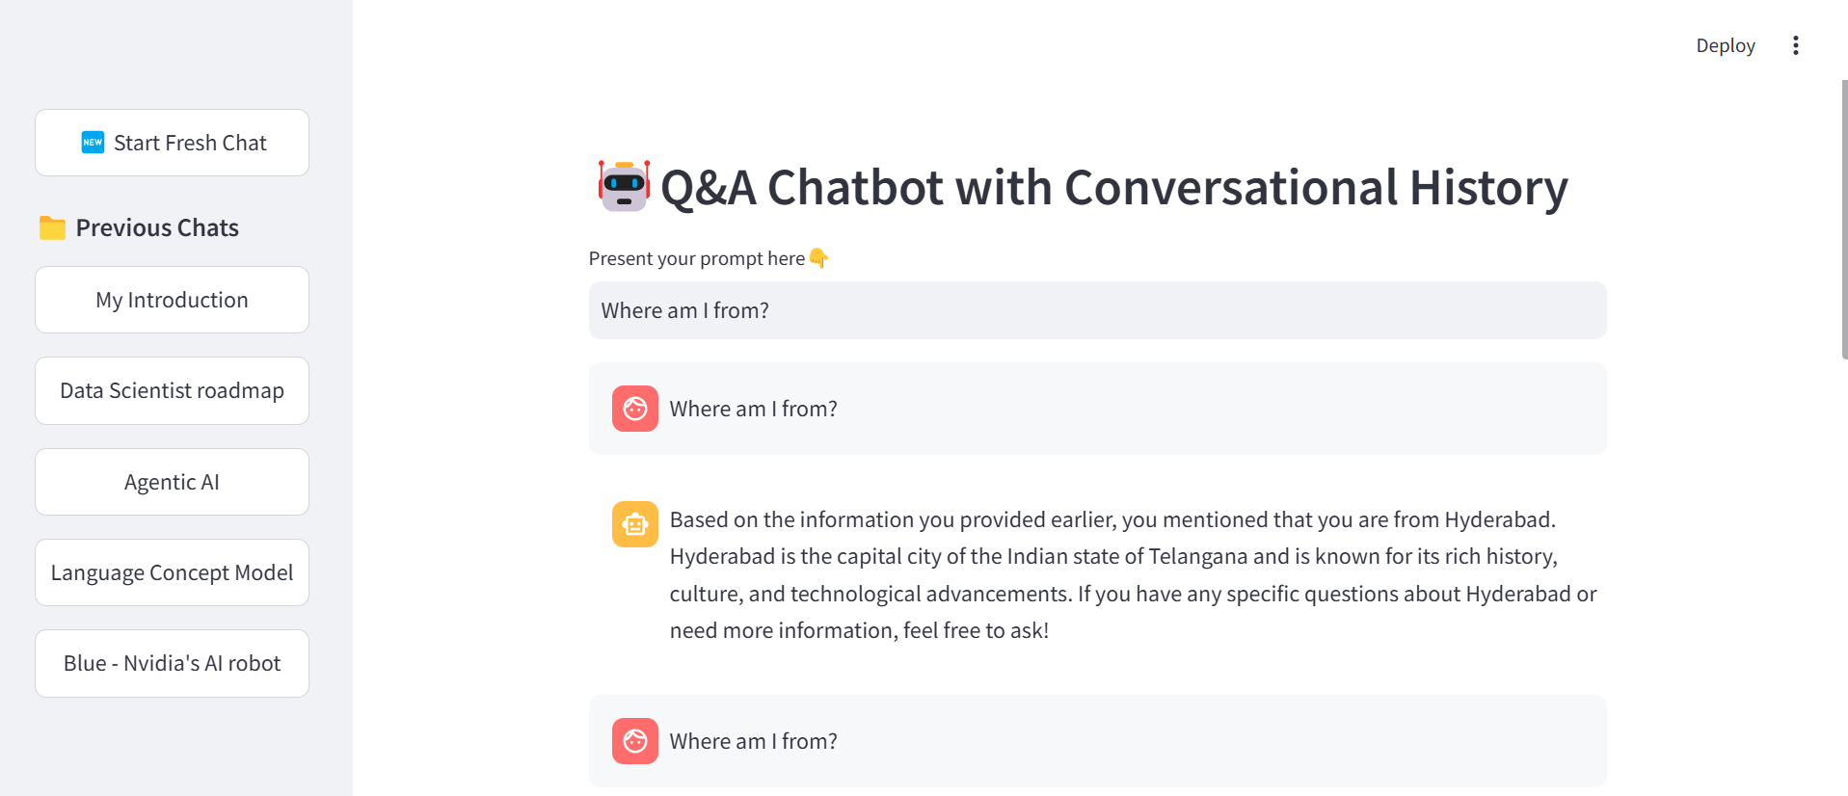Click the folder icon beside Previous Chats
Viewport: 1848px width, 796px height.
[53, 227]
